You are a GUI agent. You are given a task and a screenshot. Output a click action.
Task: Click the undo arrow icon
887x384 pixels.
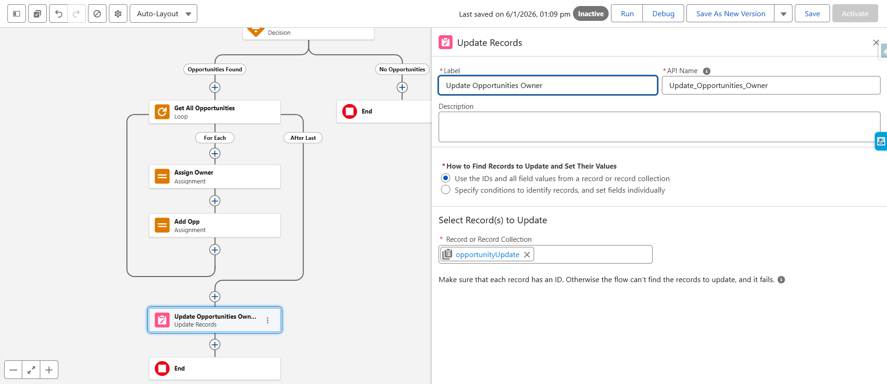(58, 14)
